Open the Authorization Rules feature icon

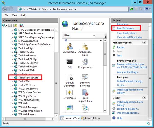[85, 46]
